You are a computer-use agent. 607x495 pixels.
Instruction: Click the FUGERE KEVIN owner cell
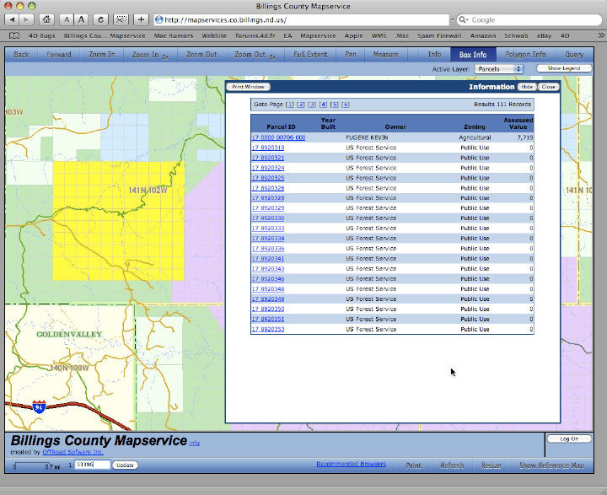[367, 137]
